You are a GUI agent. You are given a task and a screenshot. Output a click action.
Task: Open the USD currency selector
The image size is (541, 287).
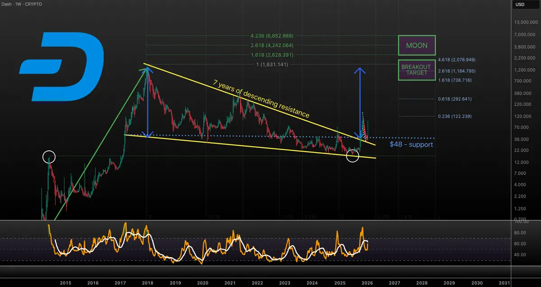(526, 5)
